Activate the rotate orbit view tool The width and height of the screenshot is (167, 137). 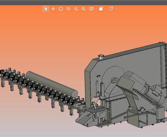coord(61,9)
